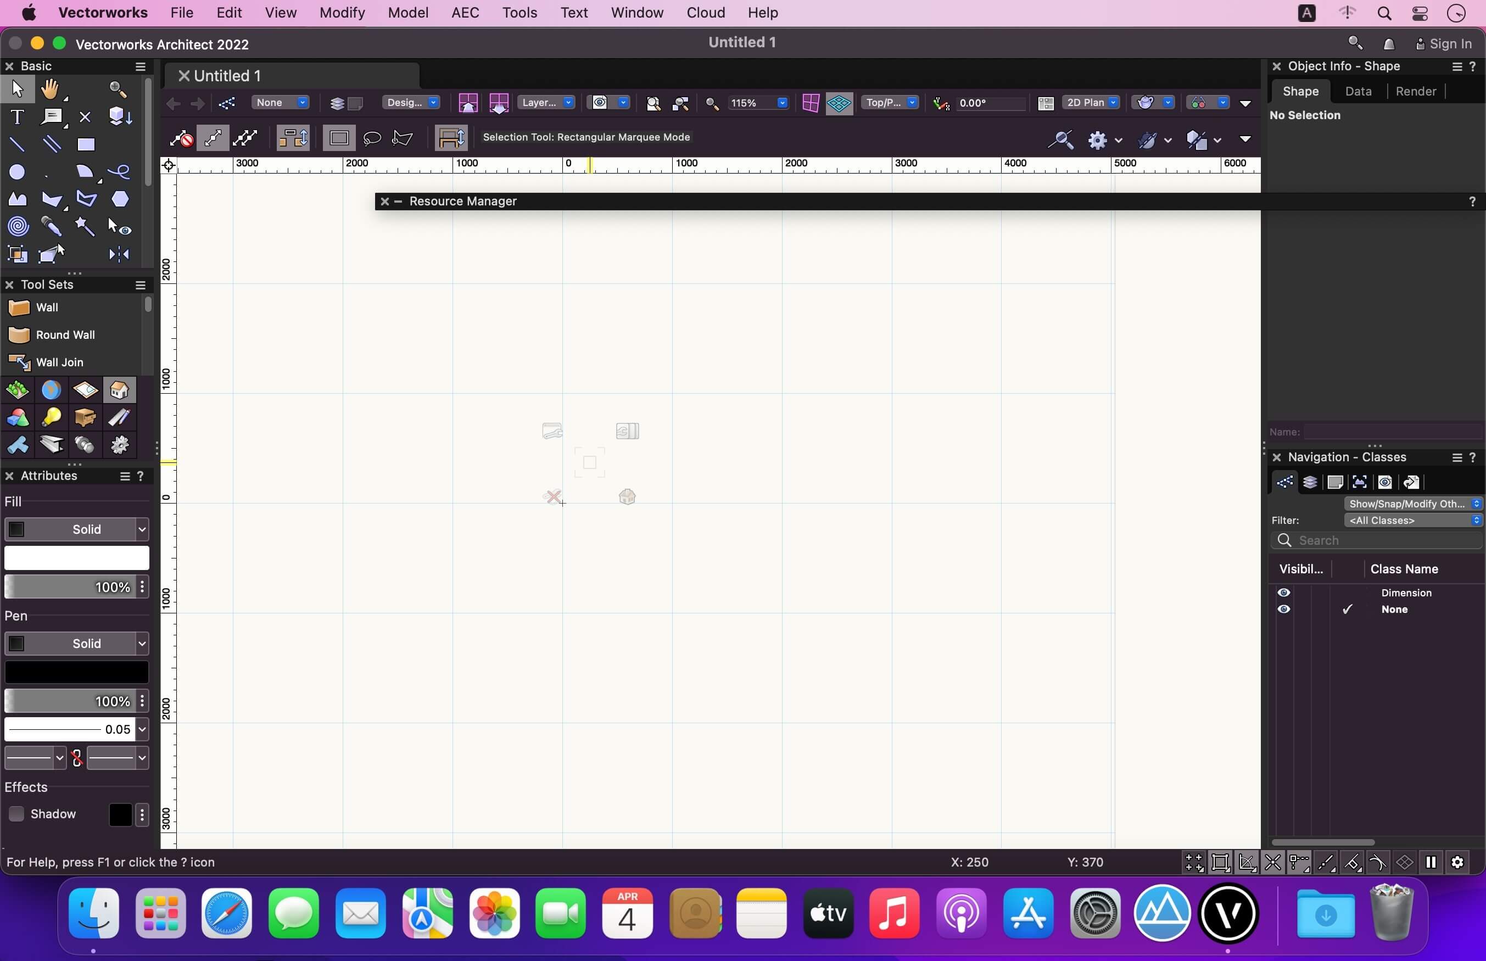Toggle visibility of Dimension class
The width and height of the screenshot is (1486, 961).
point(1284,593)
